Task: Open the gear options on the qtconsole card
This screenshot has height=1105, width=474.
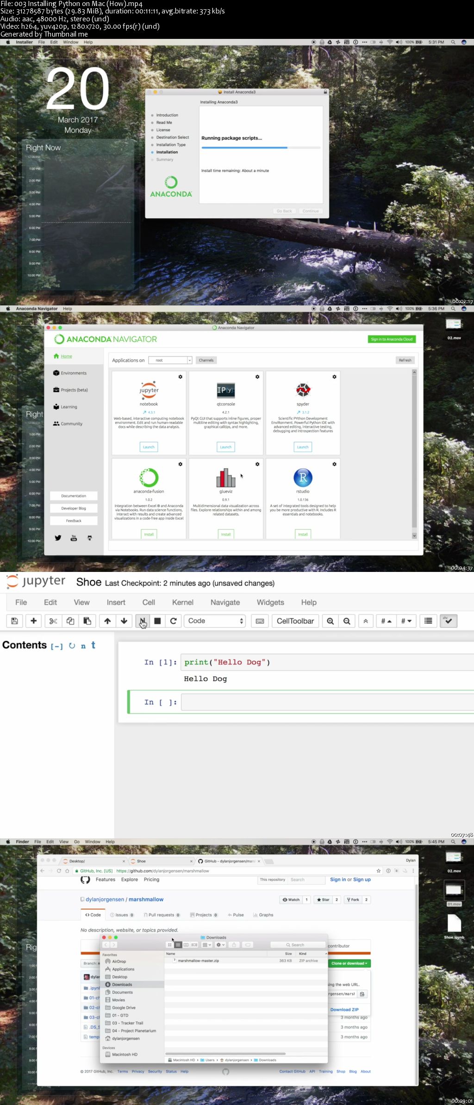Action: click(257, 377)
